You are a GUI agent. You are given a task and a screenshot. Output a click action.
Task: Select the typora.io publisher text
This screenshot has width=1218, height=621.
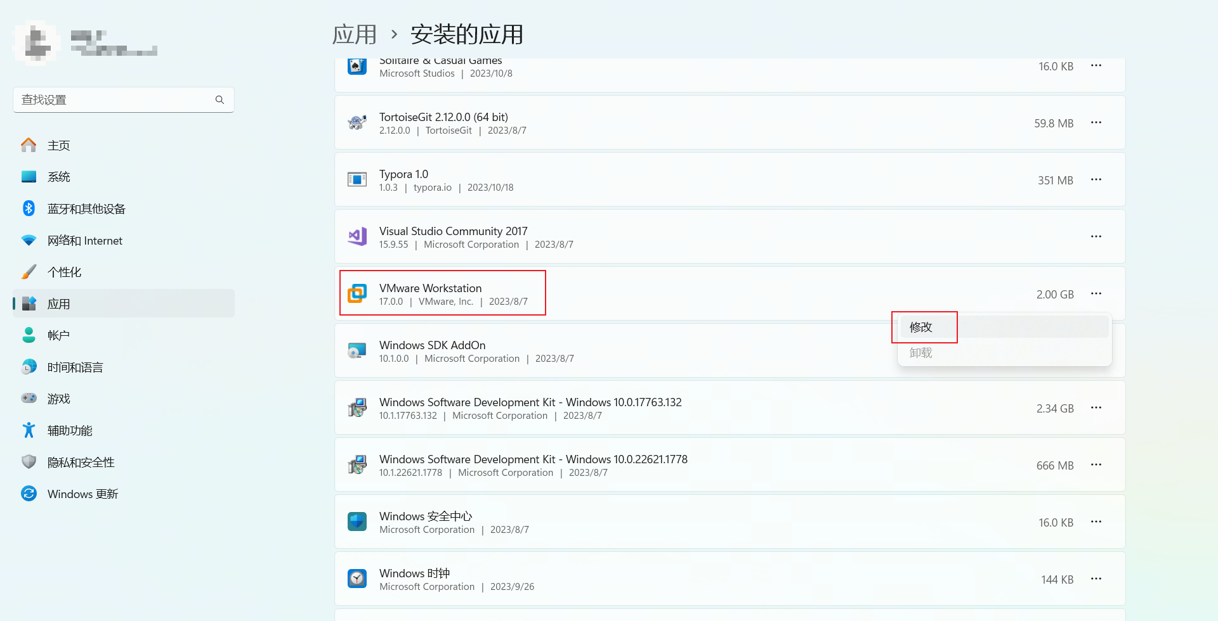click(x=433, y=188)
